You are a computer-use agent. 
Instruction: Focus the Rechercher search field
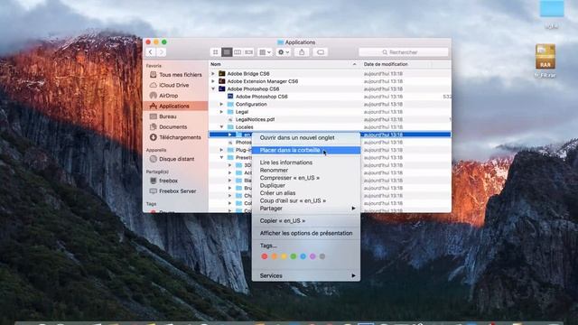pos(404,52)
